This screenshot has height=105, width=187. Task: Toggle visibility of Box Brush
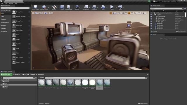[151, 23]
